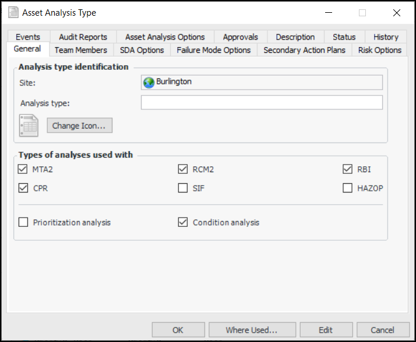Click the Edit button

tap(326, 330)
